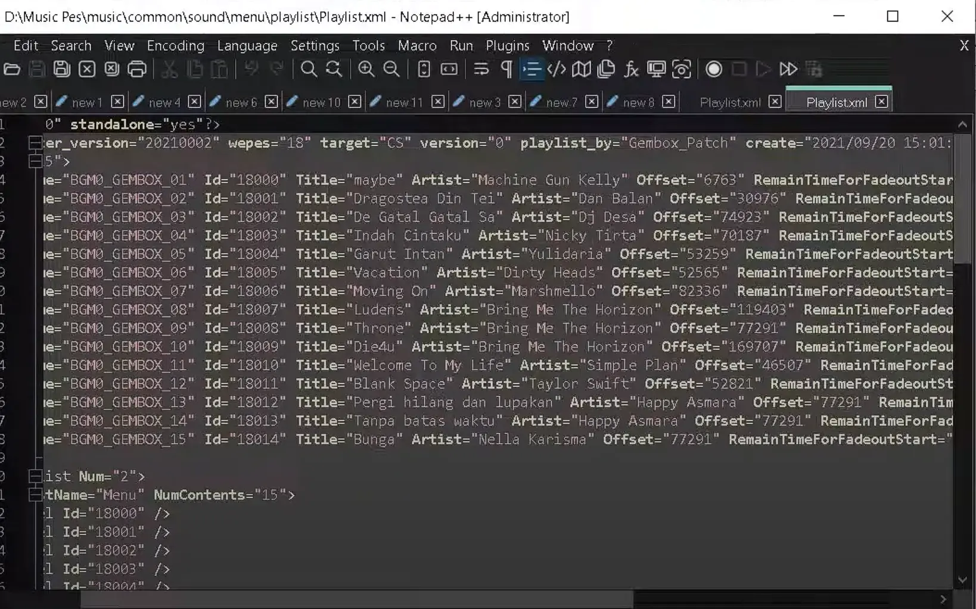Click the vertical scrollbar up arrow

[962, 125]
